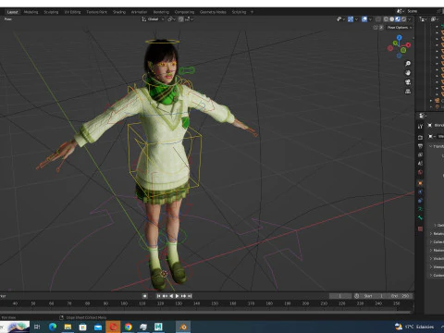Screen dimensions: 444x333
Task: Open the overlays options dropdown arrow
Action: pyautogui.click(x=370, y=19)
